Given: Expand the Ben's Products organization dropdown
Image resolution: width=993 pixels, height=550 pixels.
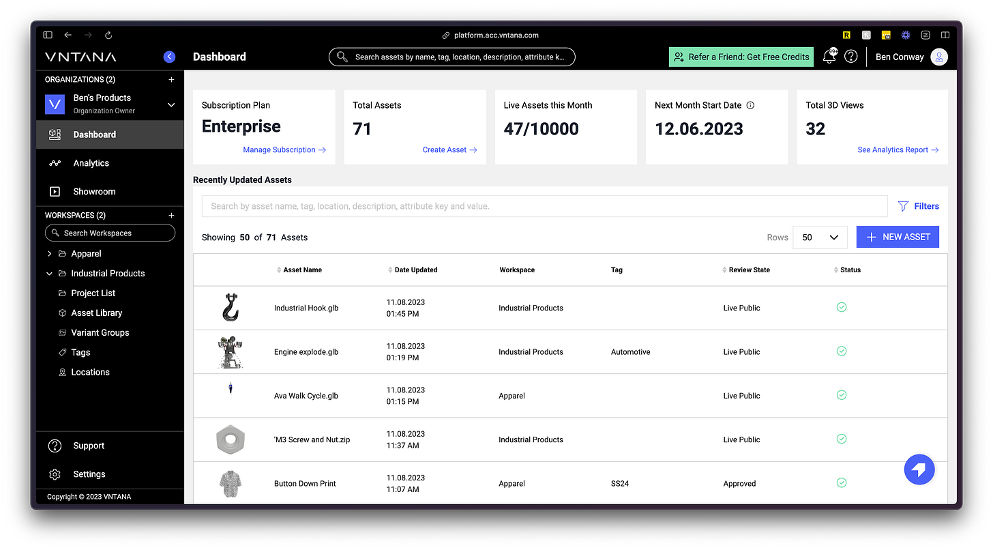Looking at the screenshot, I should [x=171, y=104].
